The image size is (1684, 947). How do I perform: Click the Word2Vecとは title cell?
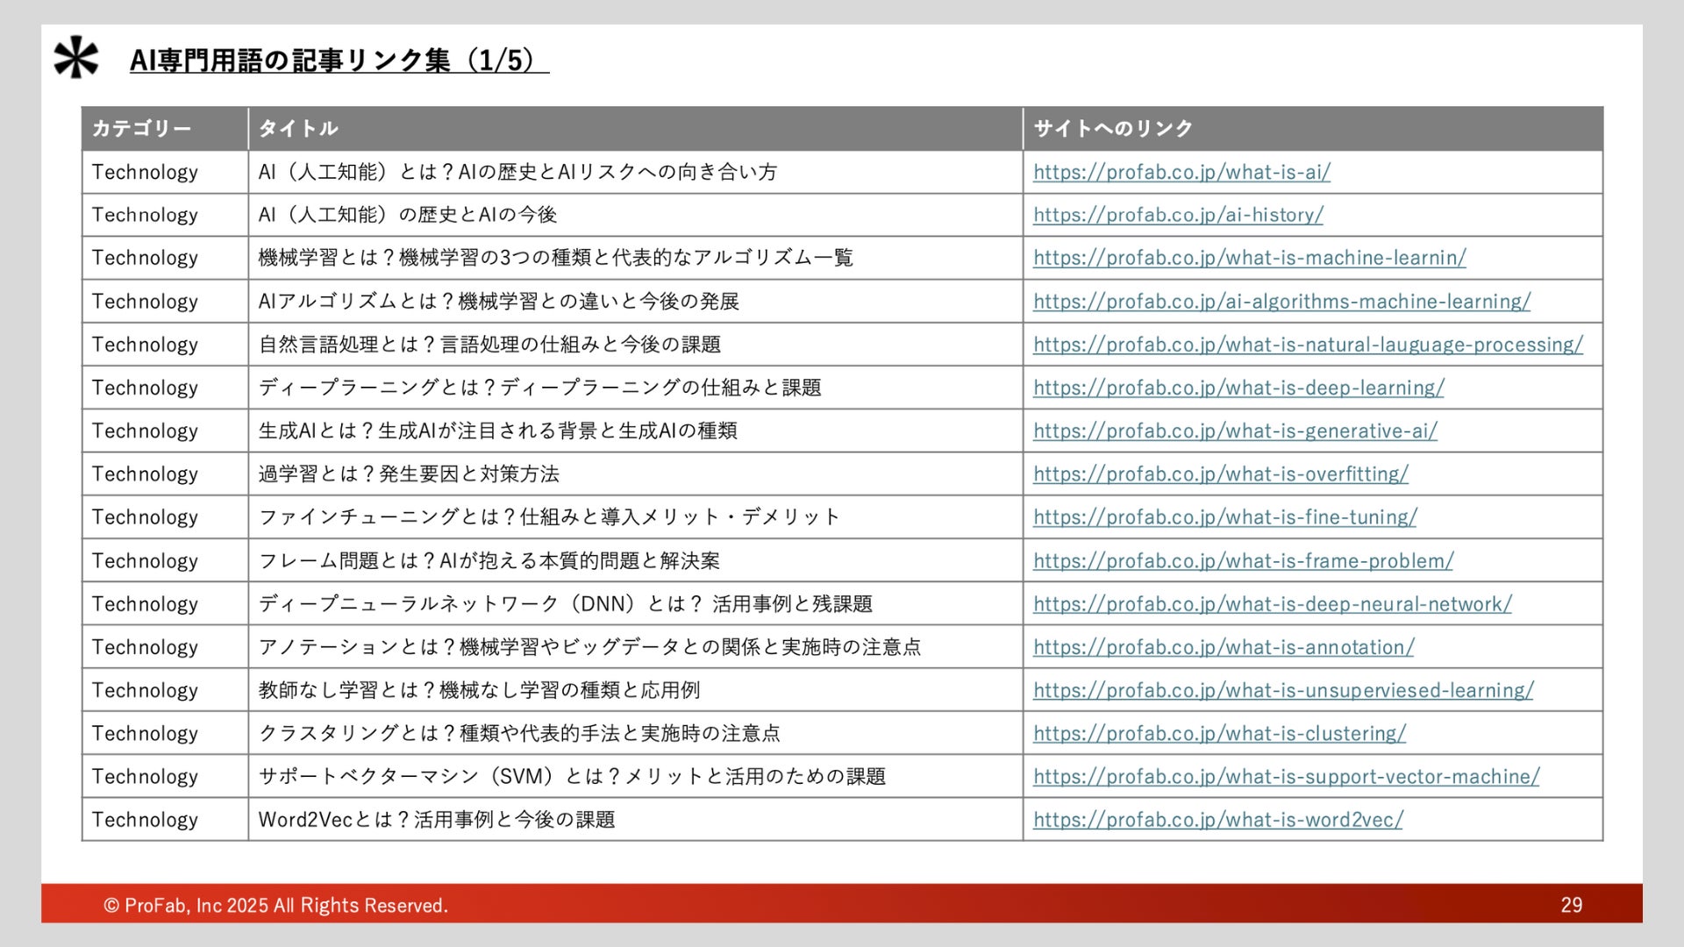pos(436,820)
